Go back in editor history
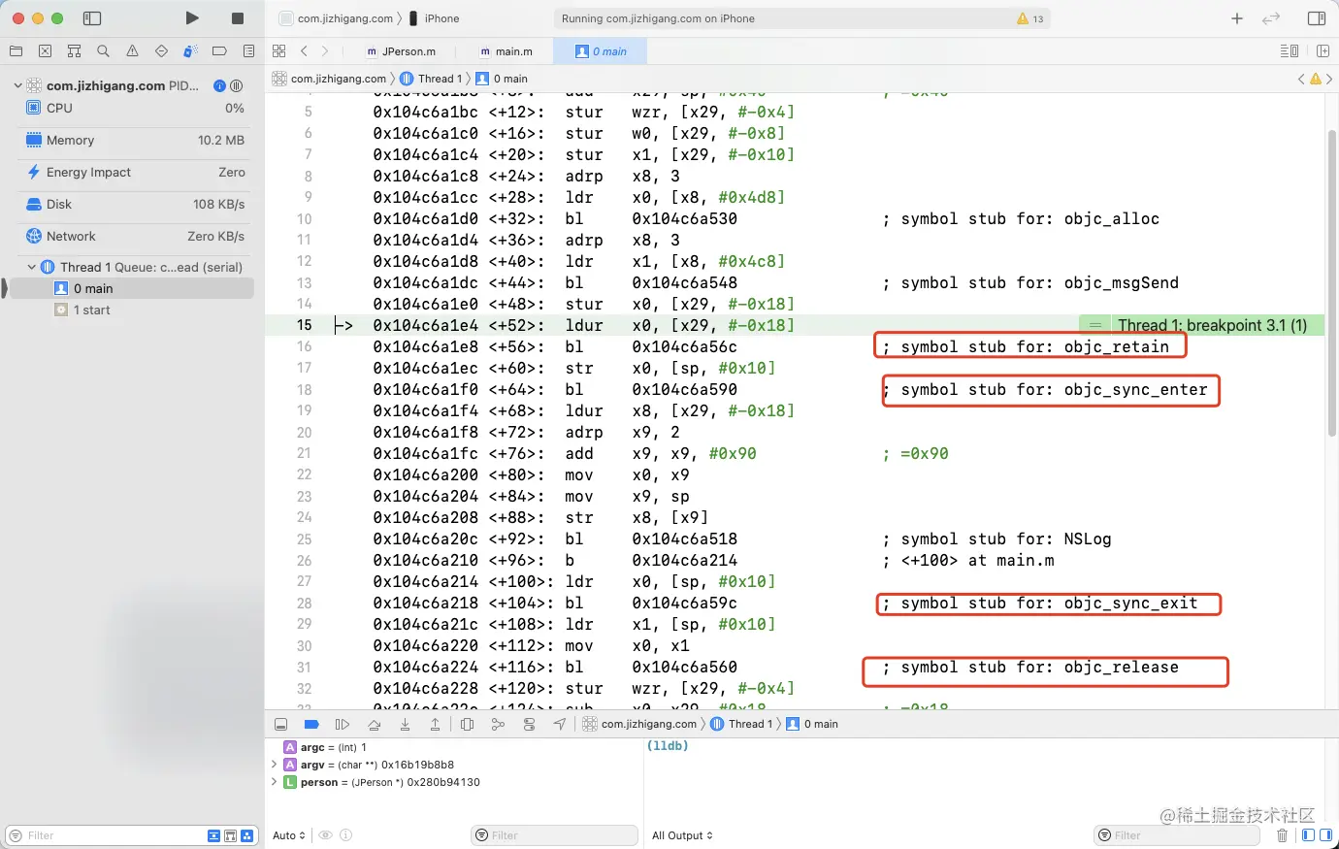 [x=304, y=51]
